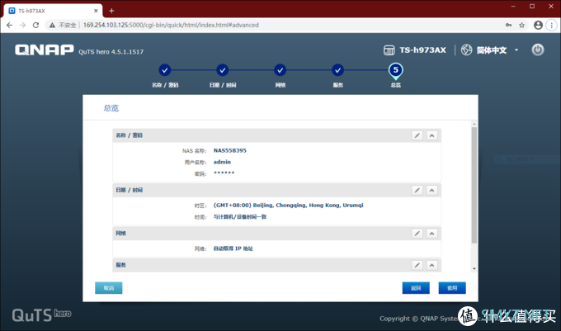Go to step 2 Date / Time checkmark

(222, 70)
